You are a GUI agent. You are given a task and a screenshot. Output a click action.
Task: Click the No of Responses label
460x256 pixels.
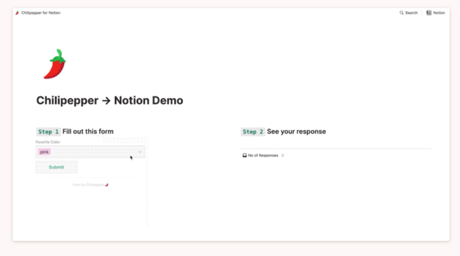pyautogui.click(x=263, y=155)
